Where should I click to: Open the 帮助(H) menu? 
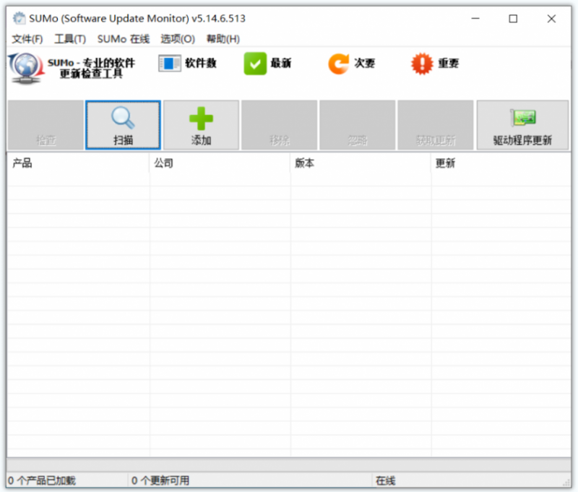pos(223,39)
